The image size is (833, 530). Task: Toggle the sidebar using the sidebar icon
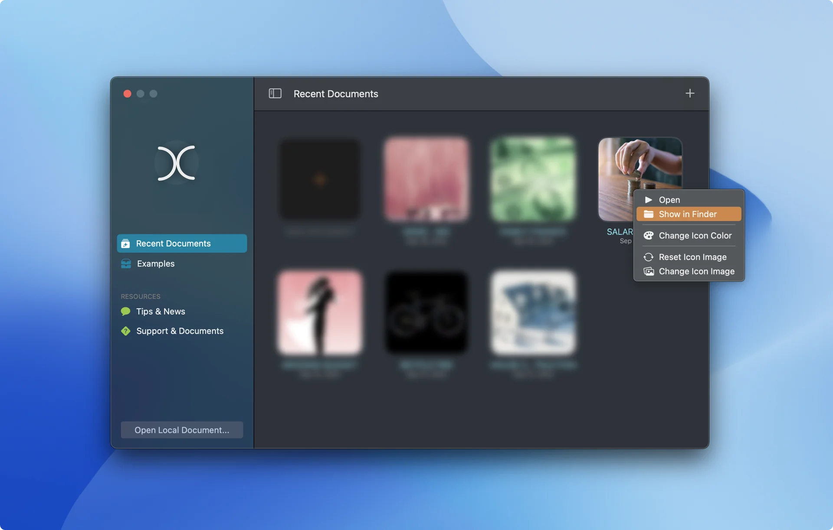click(275, 94)
